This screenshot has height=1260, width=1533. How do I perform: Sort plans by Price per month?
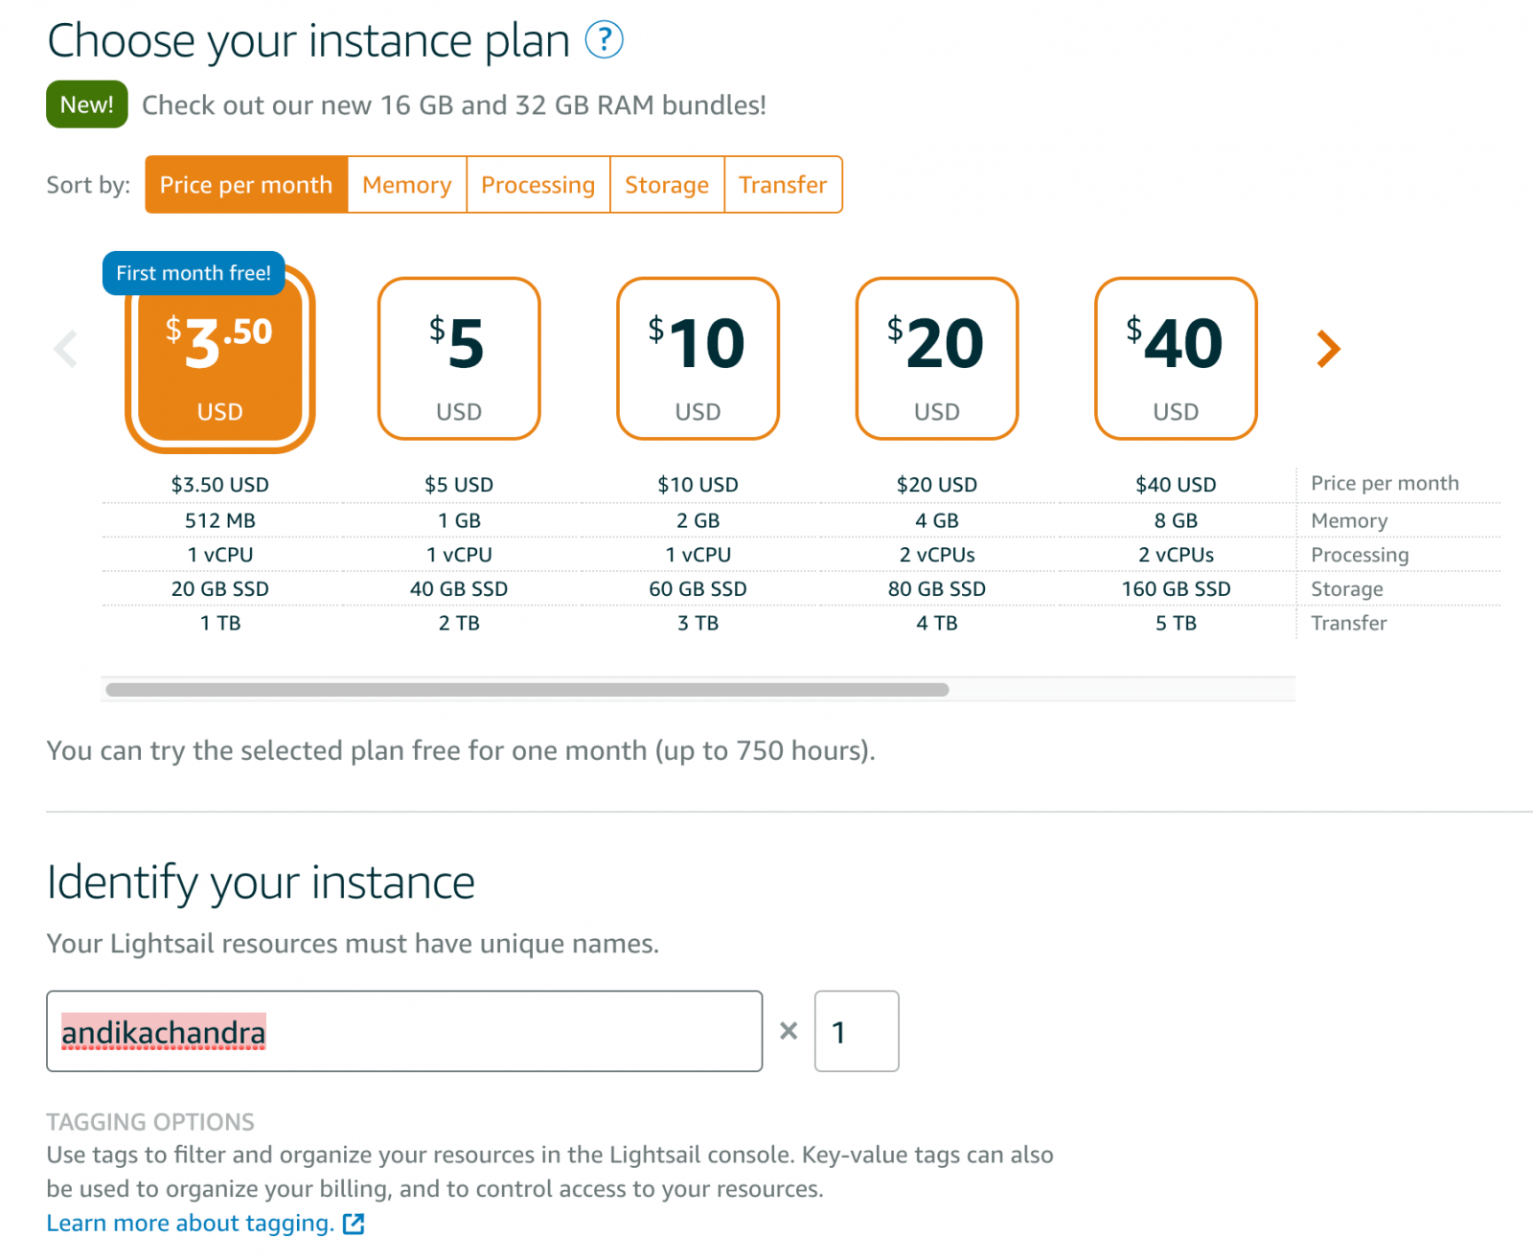click(x=246, y=185)
